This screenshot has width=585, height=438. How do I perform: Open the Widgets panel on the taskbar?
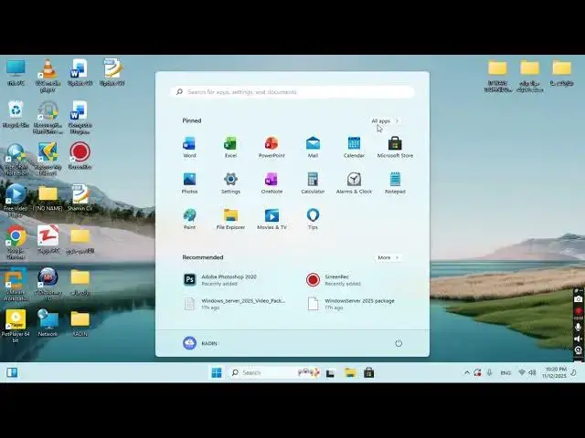(x=12, y=372)
